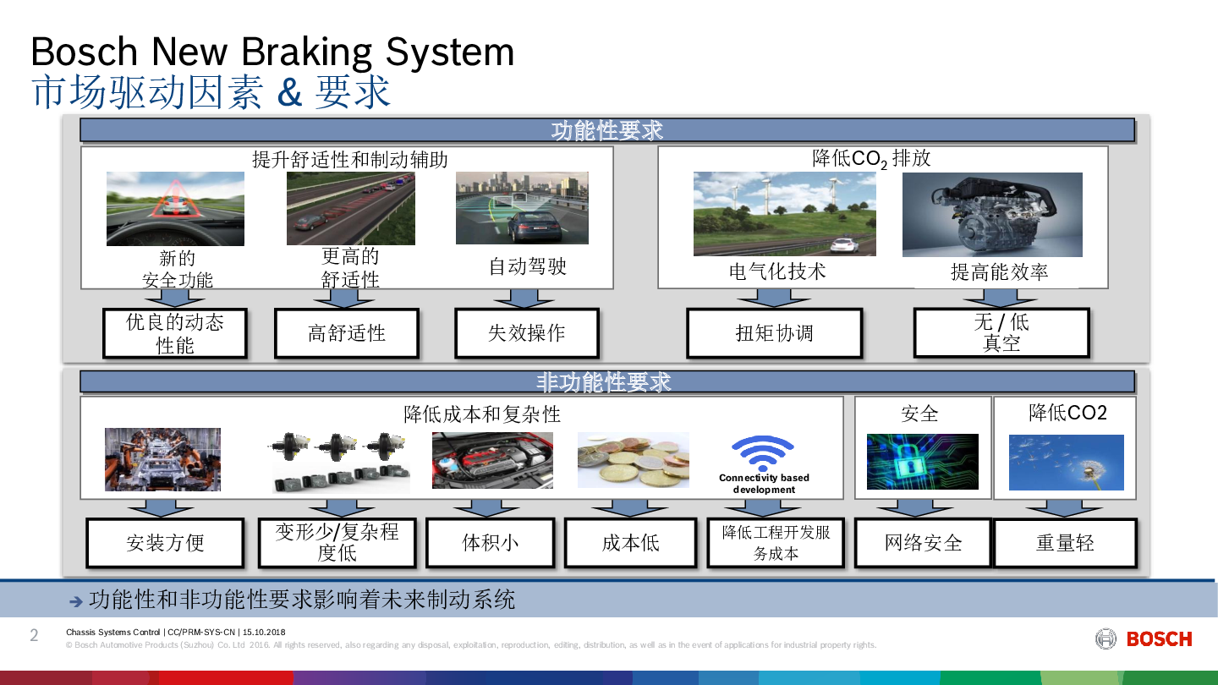This screenshot has height=685, width=1218.
Task: Click the blue Wi-Fi connectivity icon
Action: click(x=762, y=453)
